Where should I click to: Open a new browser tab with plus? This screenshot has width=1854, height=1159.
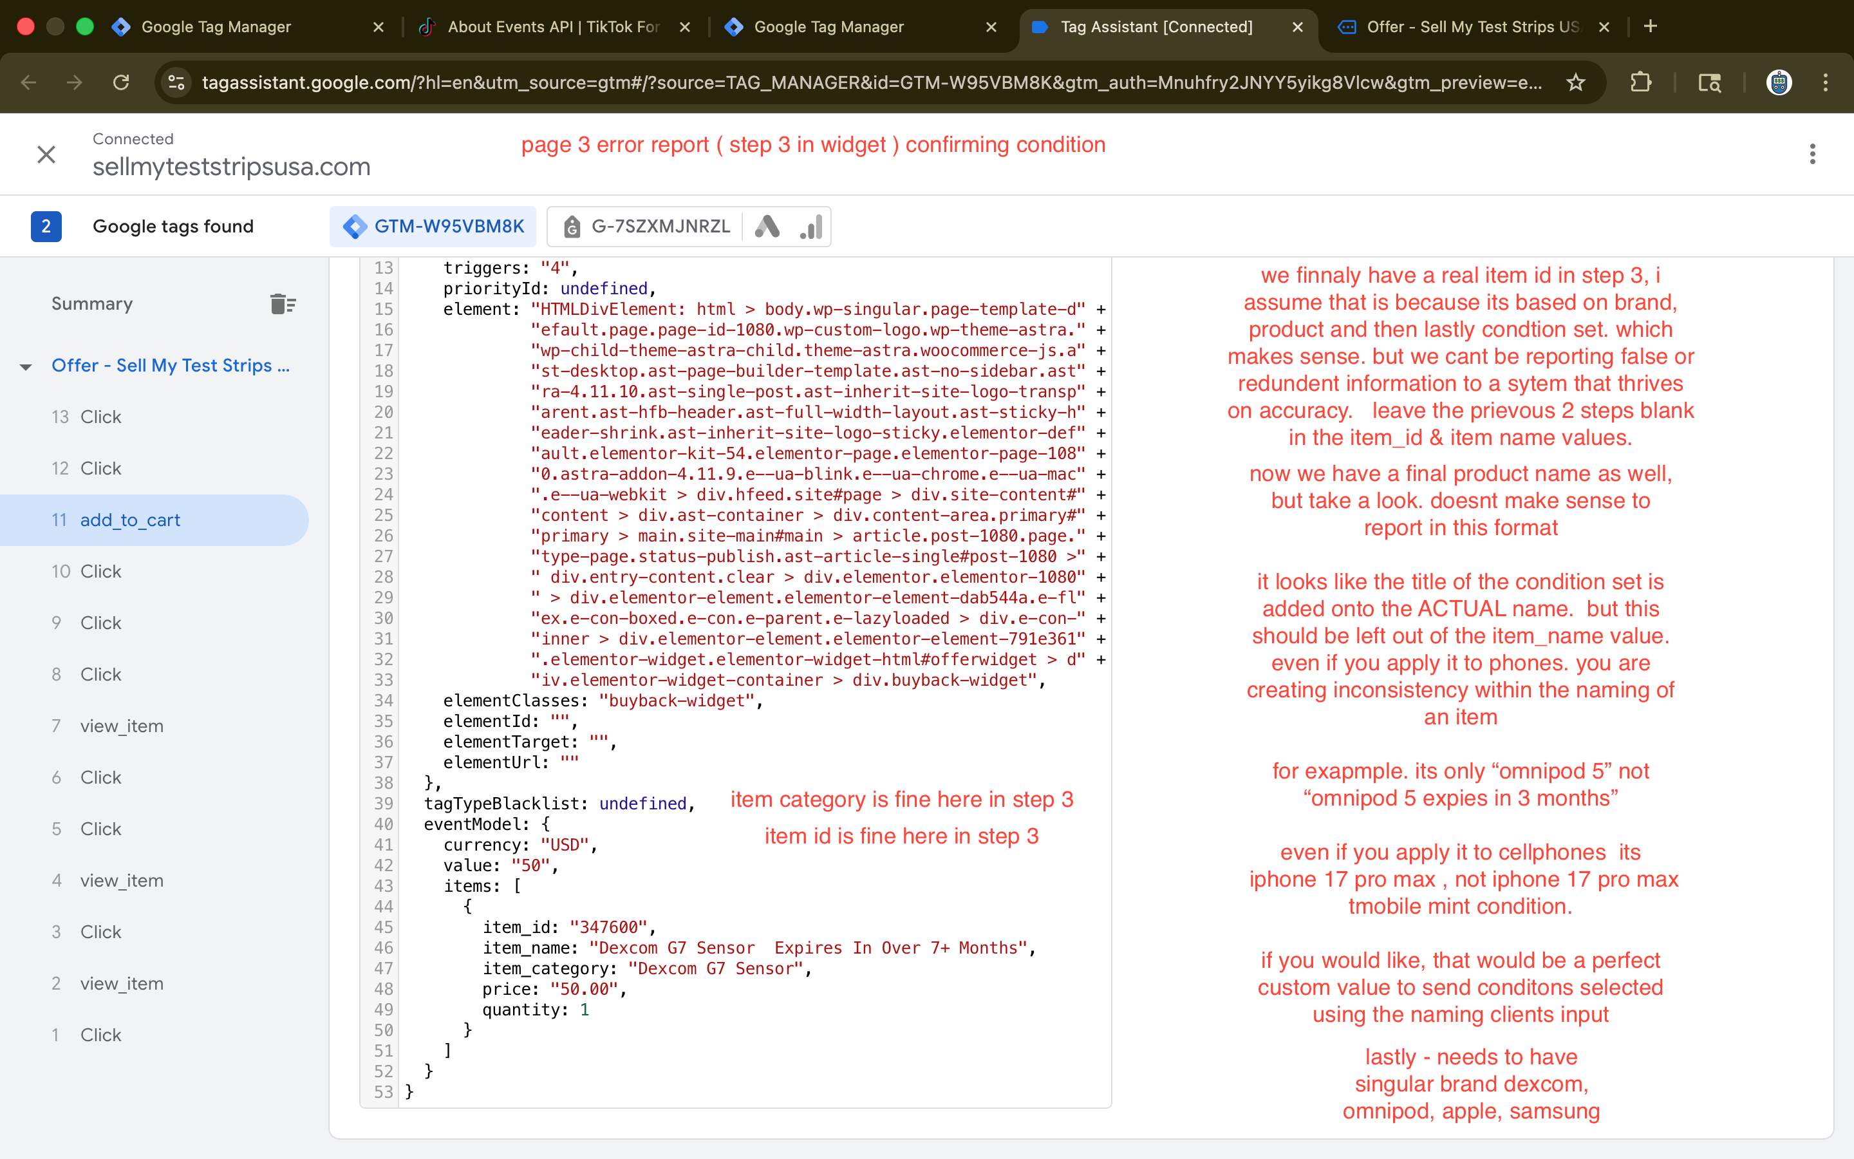(x=1651, y=27)
